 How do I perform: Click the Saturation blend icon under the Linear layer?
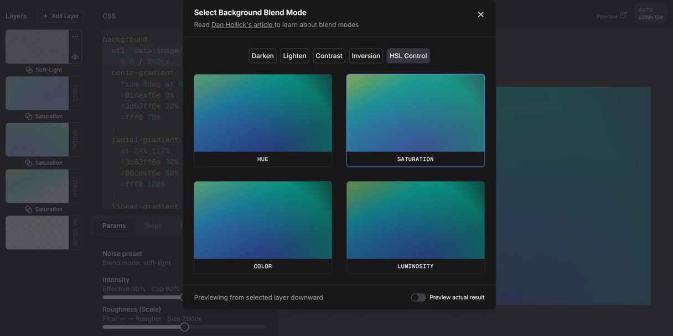28,209
